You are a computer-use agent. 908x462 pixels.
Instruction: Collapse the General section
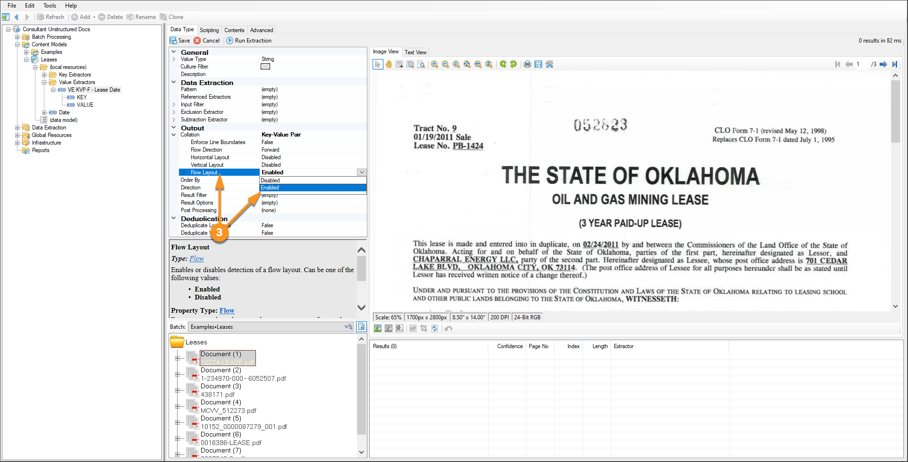pos(174,52)
